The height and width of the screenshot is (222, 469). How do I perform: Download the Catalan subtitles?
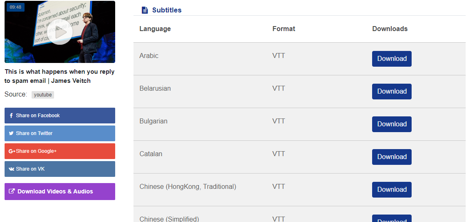pyautogui.click(x=392, y=157)
